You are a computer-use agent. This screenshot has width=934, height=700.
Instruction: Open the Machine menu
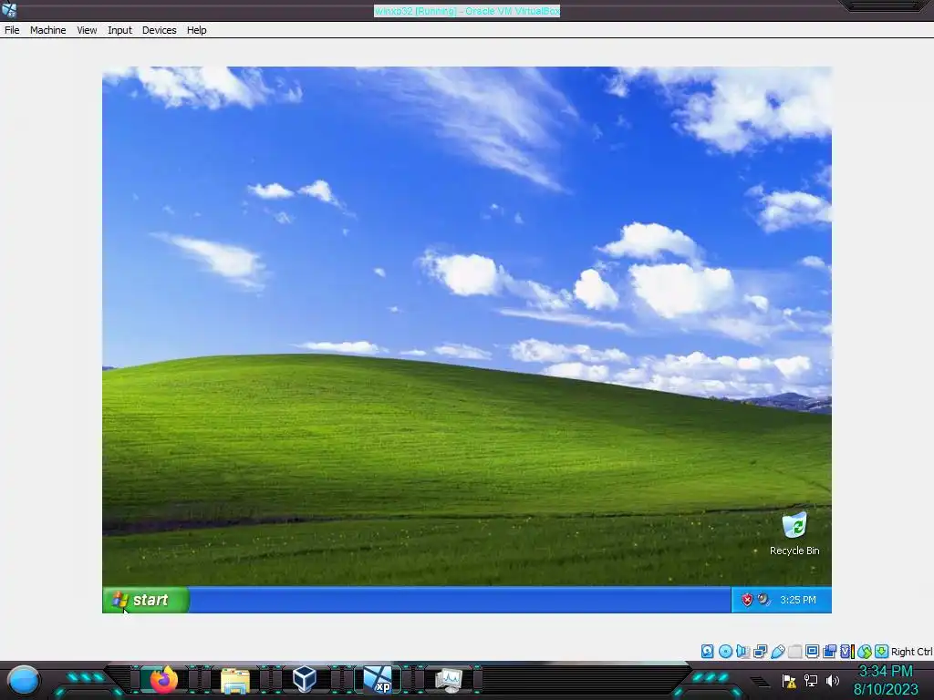pos(47,30)
